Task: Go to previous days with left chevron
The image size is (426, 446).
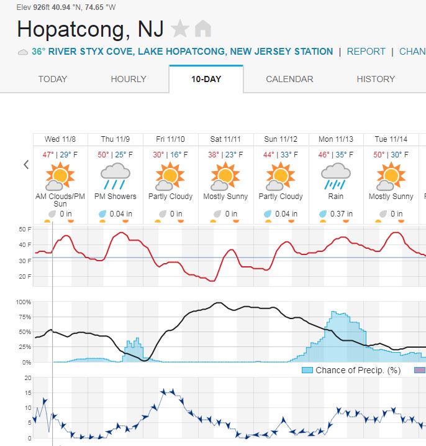Action: click(x=26, y=165)
